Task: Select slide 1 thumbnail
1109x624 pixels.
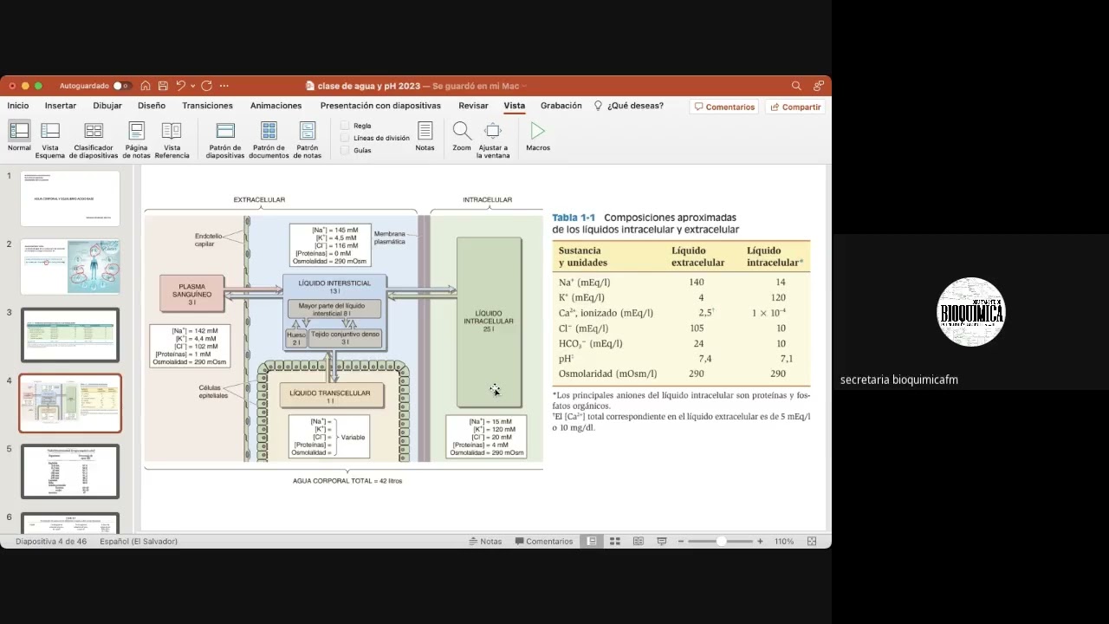Action: 70,198
